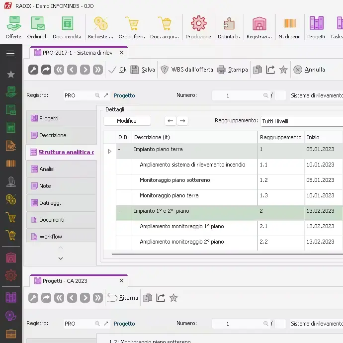Click wrench icon in Progetti - CA 2023 toolbar
The height and width of the screenshot is (343, 343).
(33, 298)
